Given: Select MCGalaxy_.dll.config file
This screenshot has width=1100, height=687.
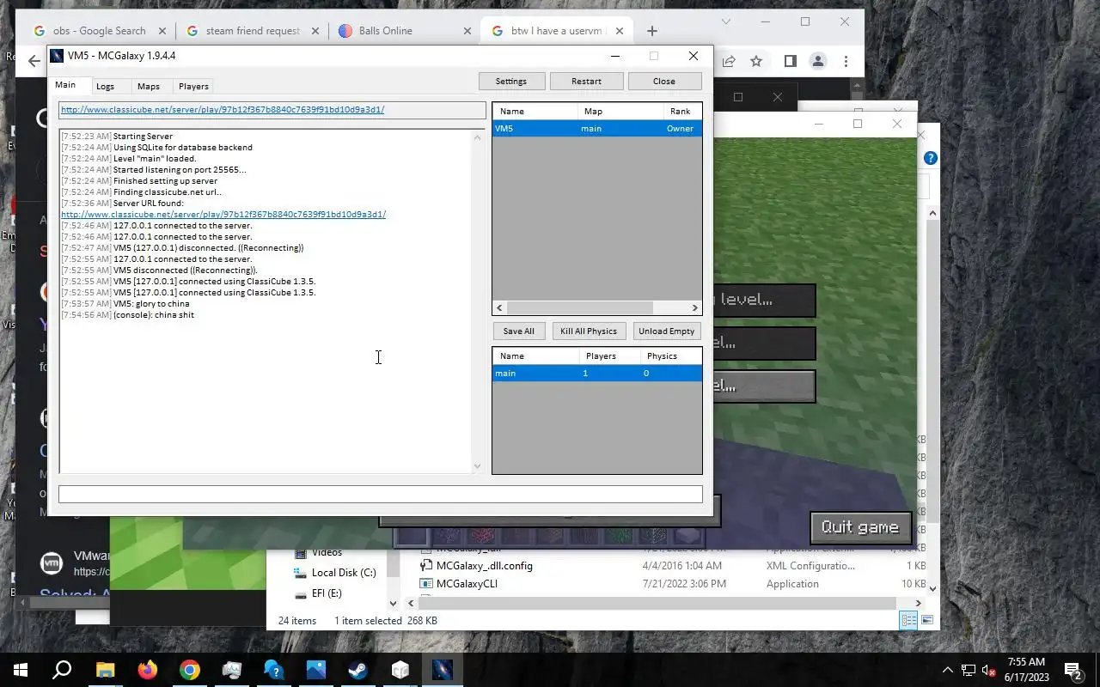Looking at the screenshot, I should point(484,566).
